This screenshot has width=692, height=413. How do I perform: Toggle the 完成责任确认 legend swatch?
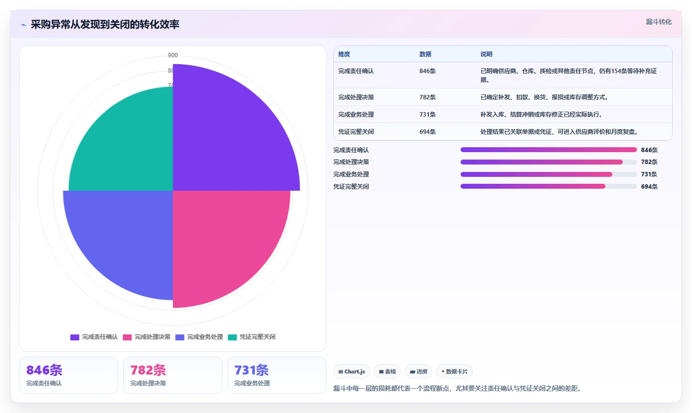75,337
